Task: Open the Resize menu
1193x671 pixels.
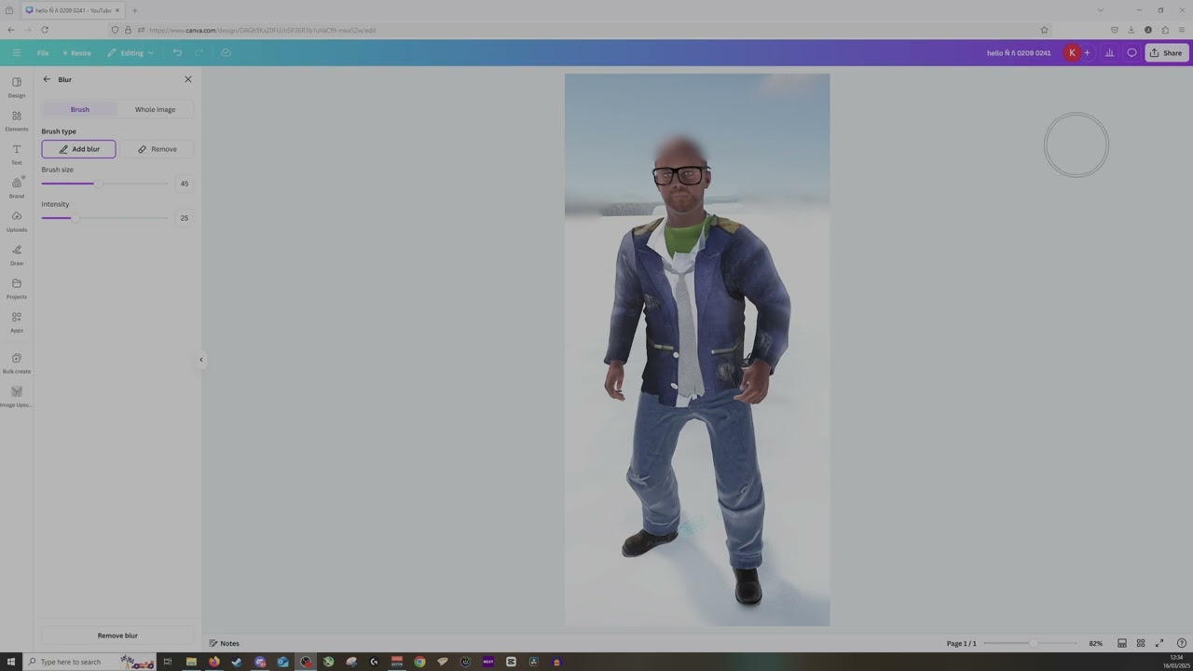Action: pos(76,53)
